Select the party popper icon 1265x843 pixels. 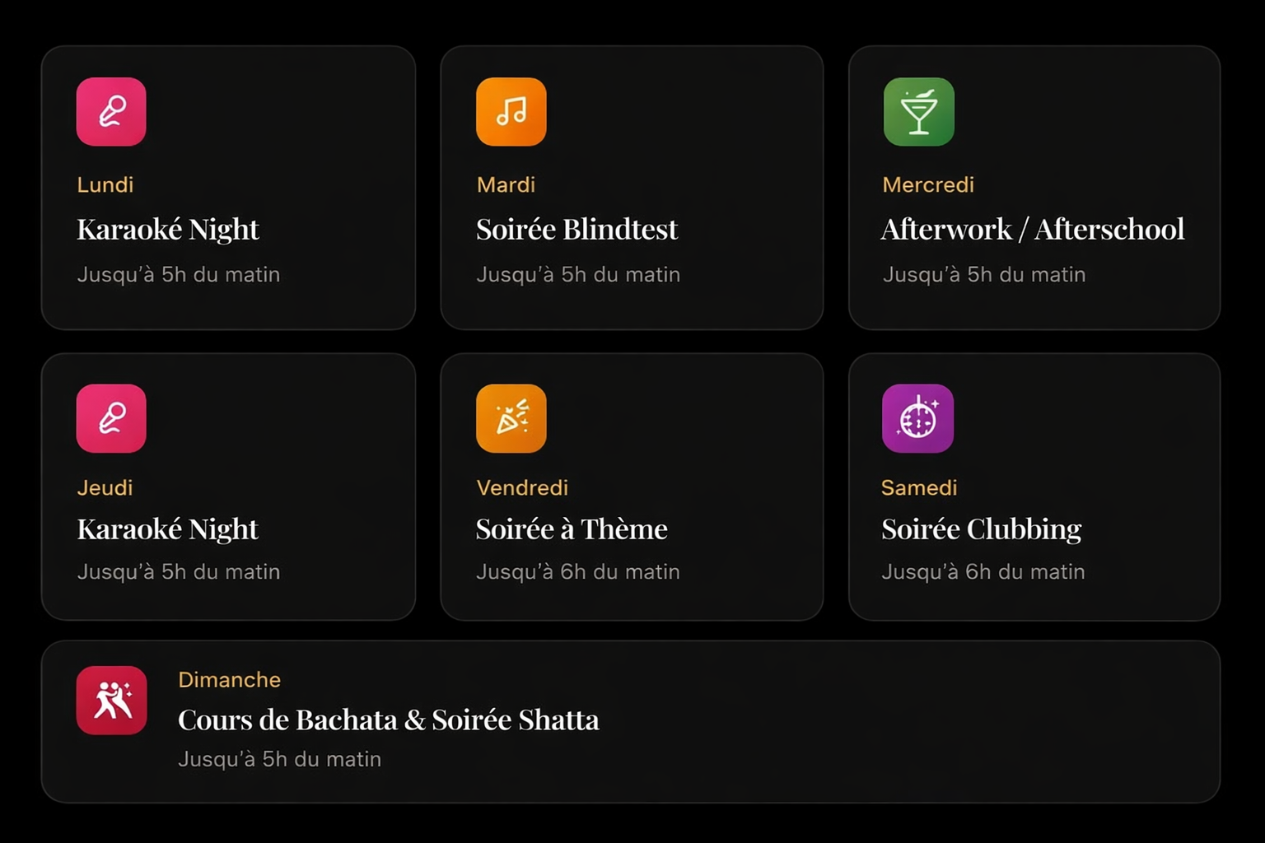click(x=511, y=418)
